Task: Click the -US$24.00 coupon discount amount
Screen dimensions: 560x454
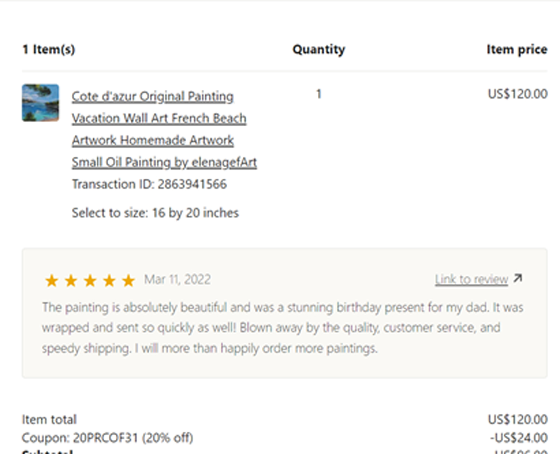Action: pos(519,438)
